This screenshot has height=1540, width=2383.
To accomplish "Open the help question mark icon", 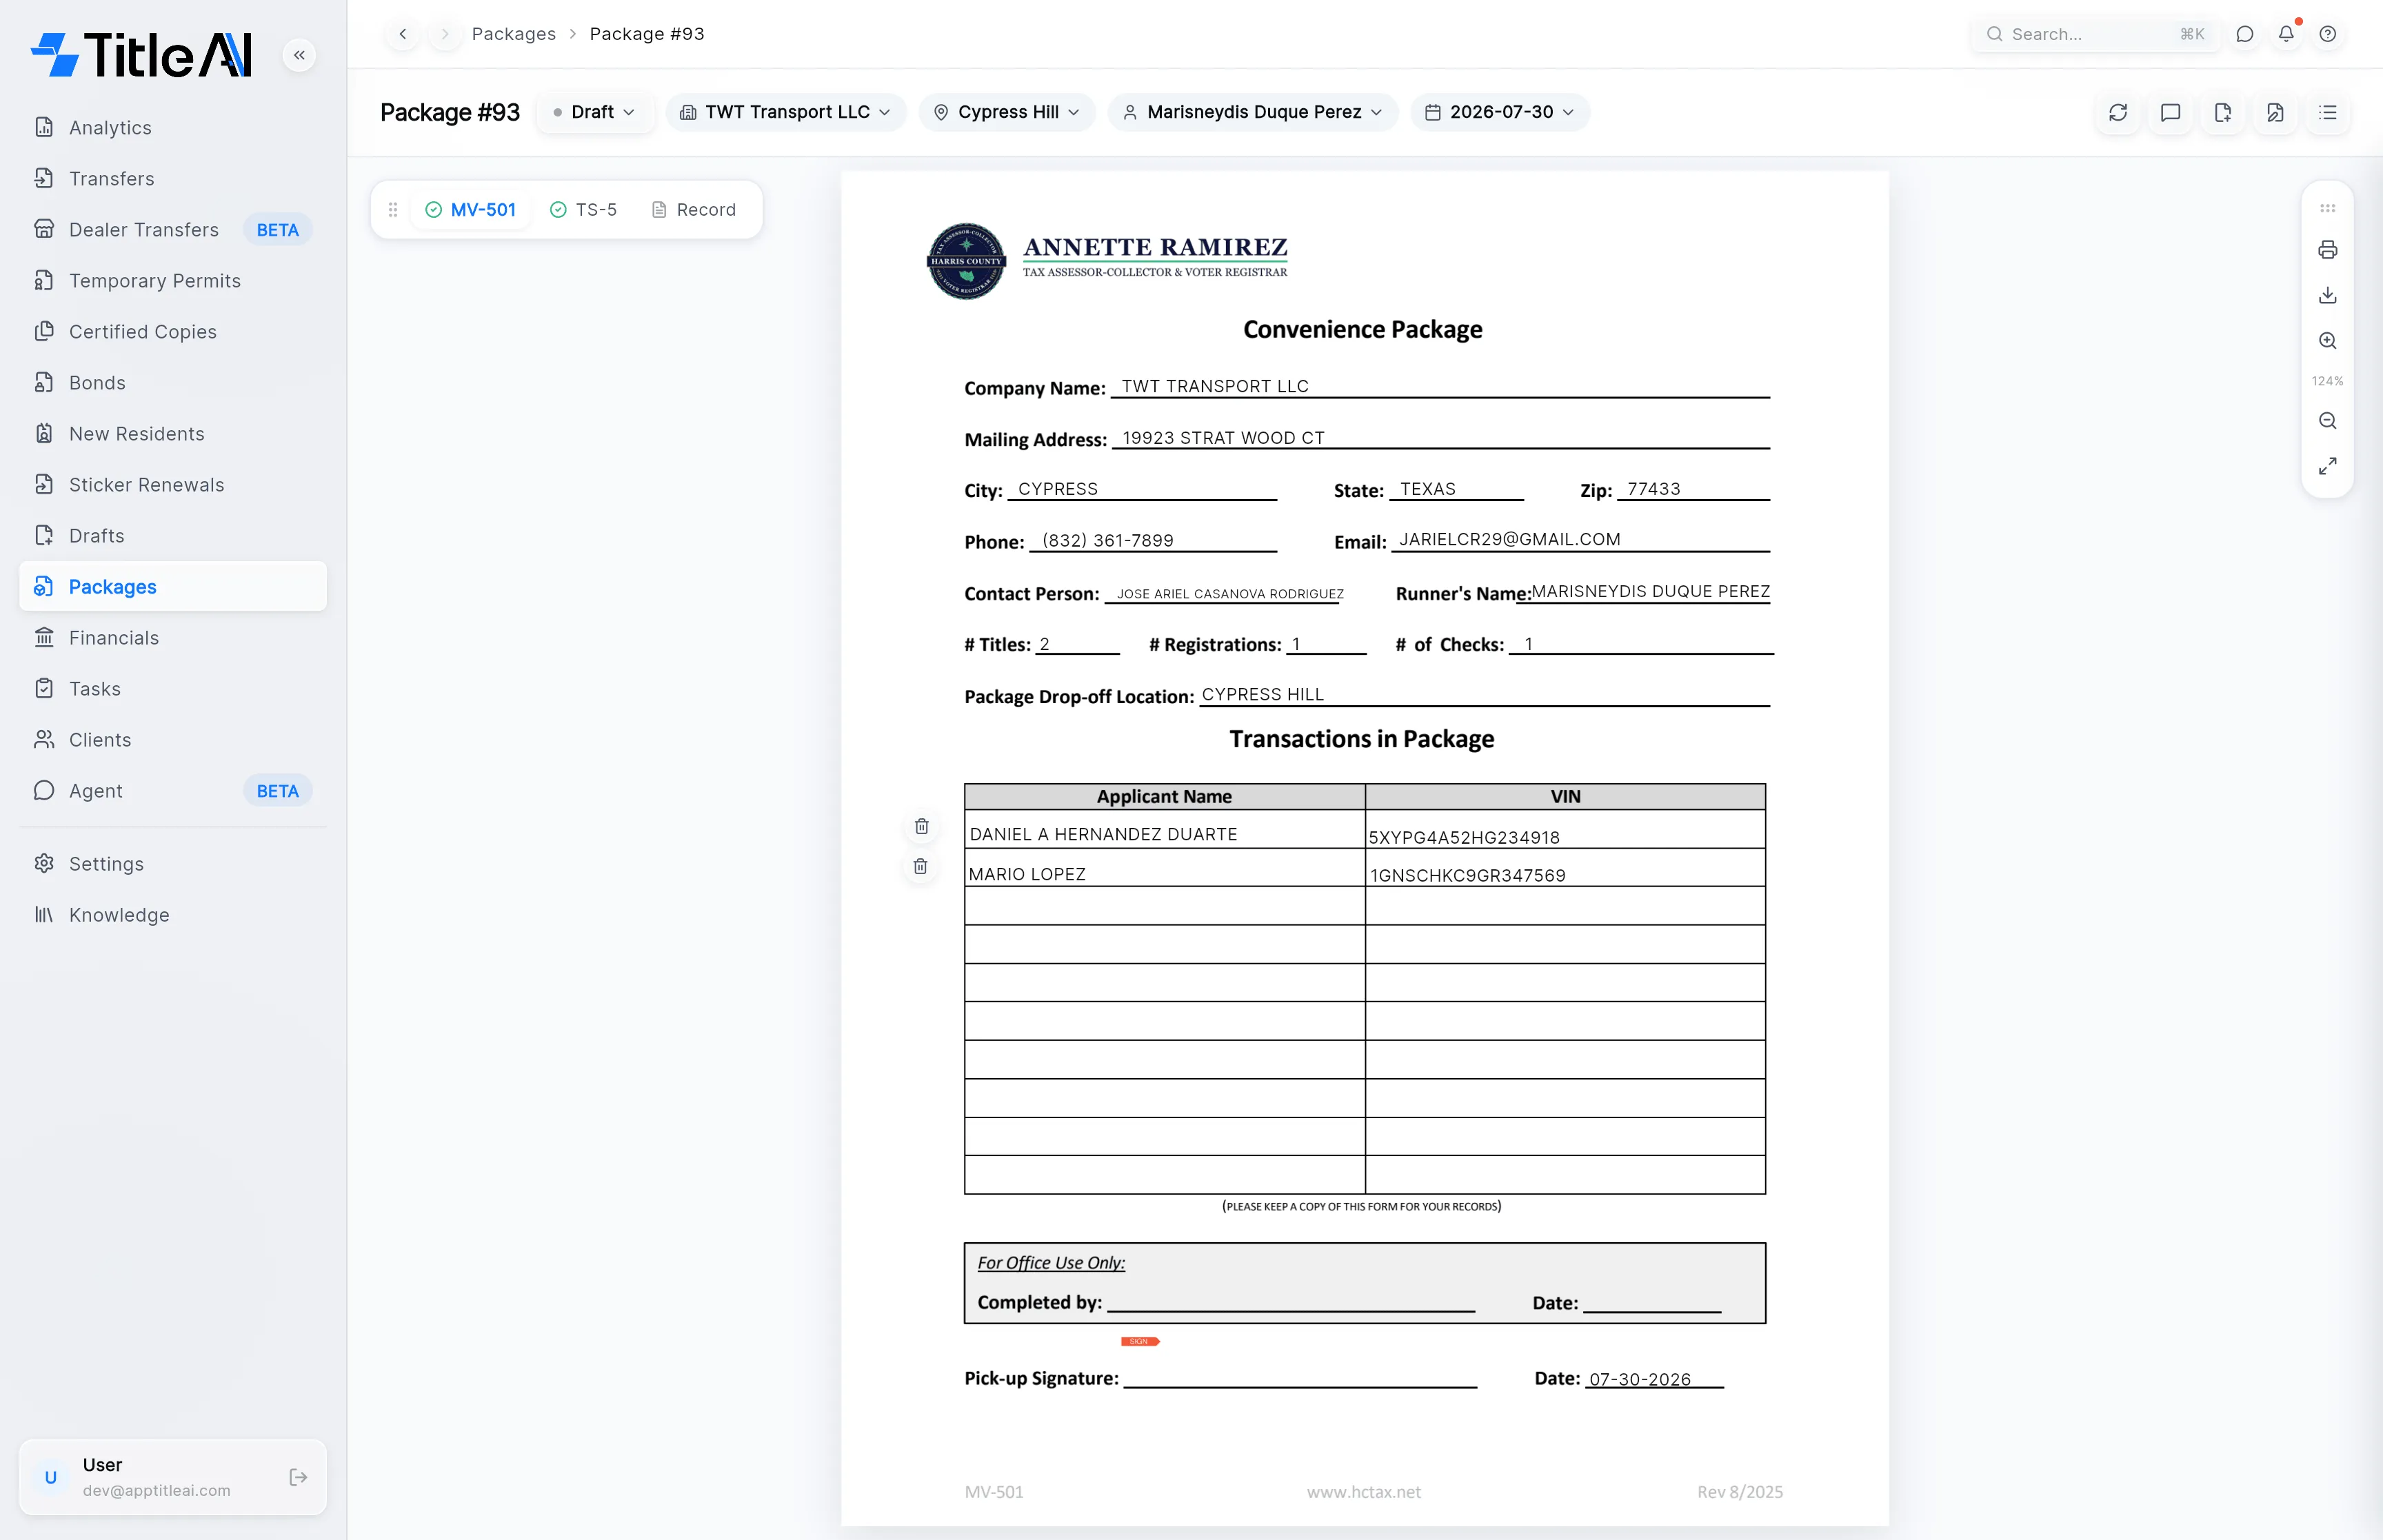I will (2328, 34).
